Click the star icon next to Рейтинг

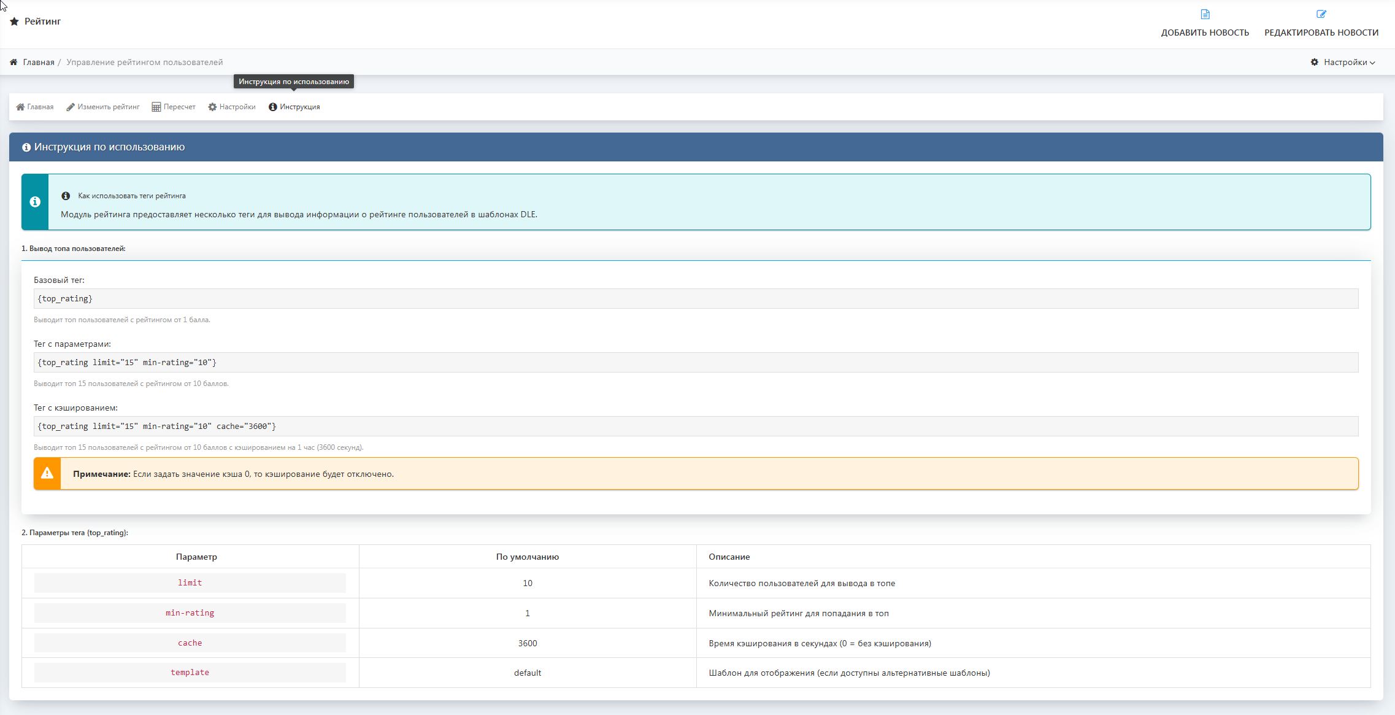(x=14, y=21)
